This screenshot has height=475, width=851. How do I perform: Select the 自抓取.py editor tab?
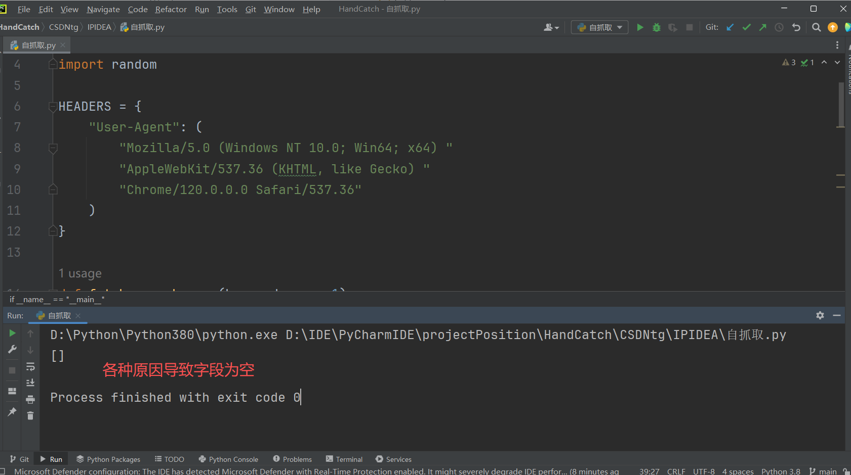click(x=38, y=45)
